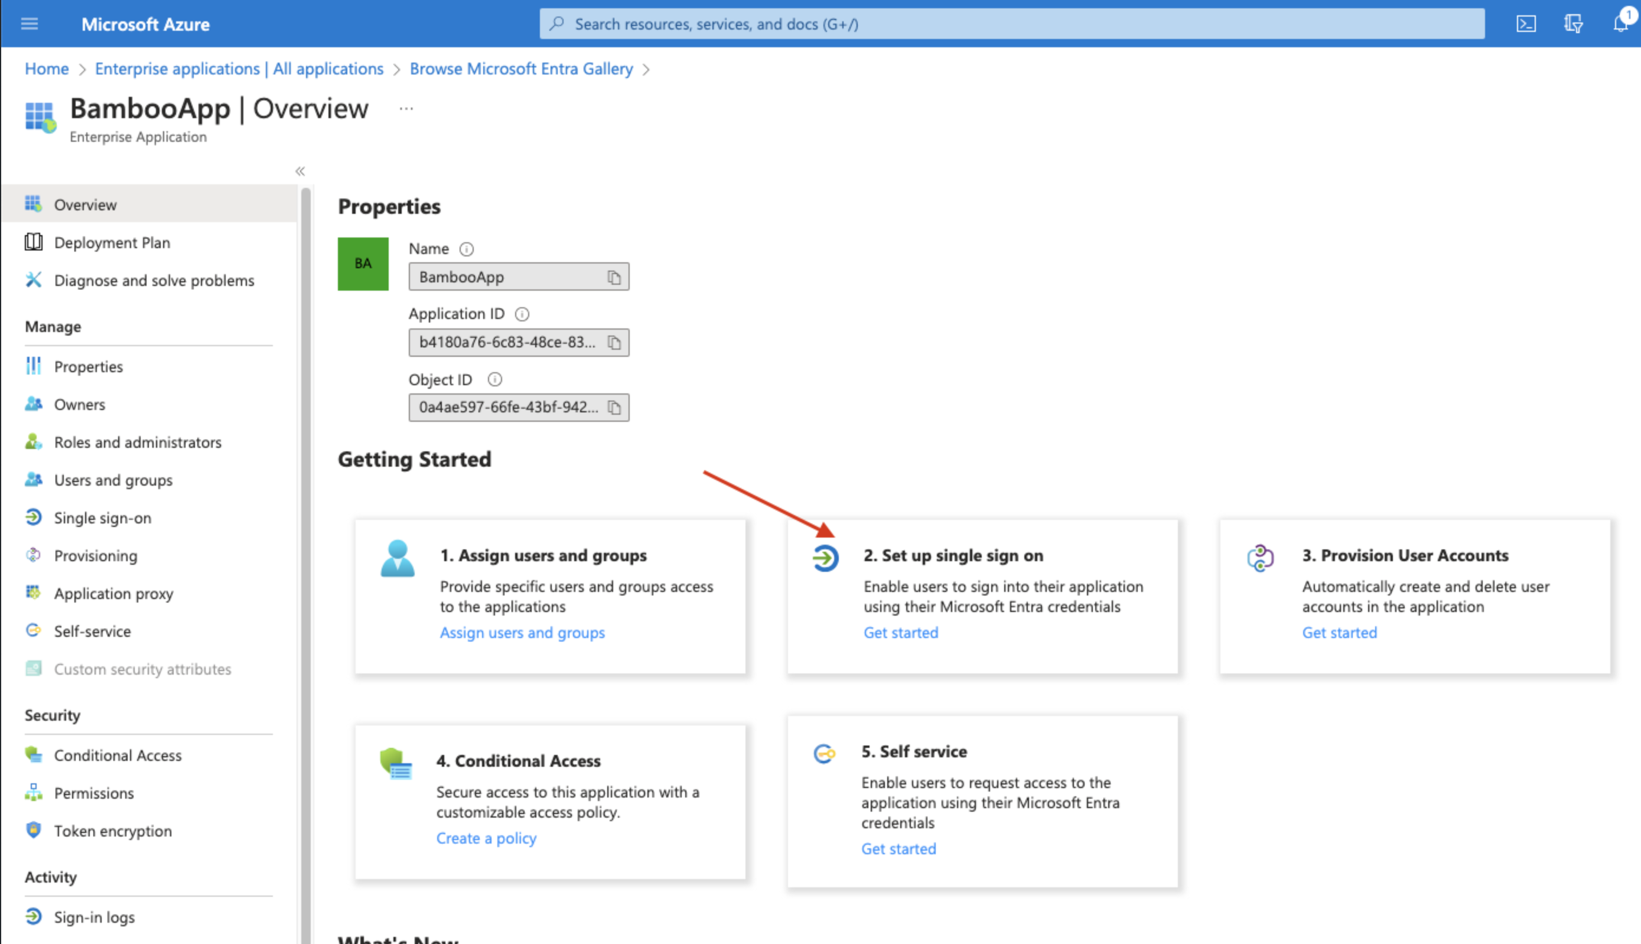Go to Home breadcrumb
Viewport: 1641px width, 944px height.
click(x=47, y=69)
